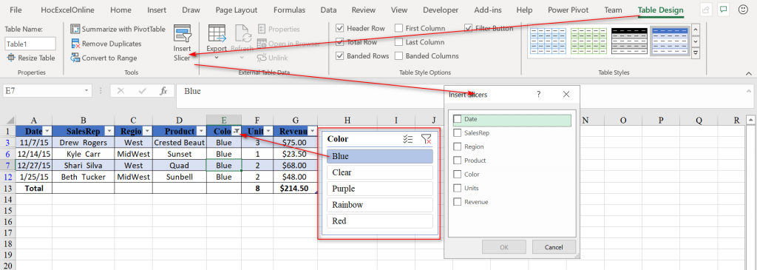Open the Export dropdown arrow

(217, 58)
